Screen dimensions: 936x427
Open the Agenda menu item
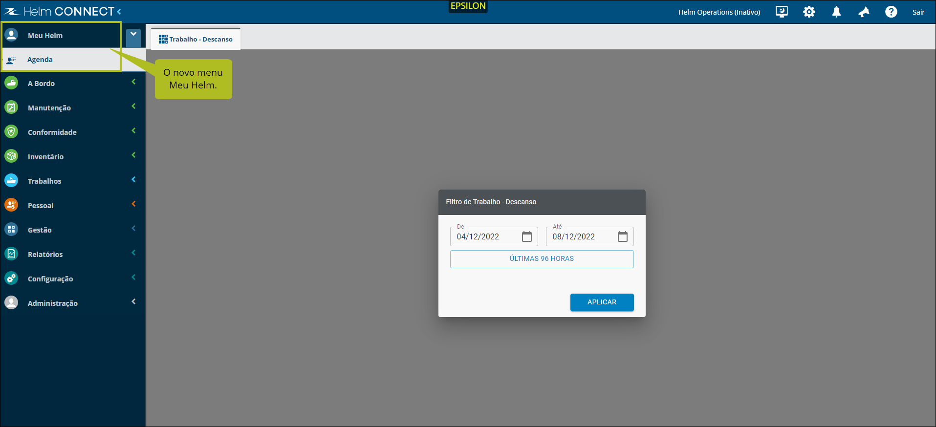click(x=40, y=60)
